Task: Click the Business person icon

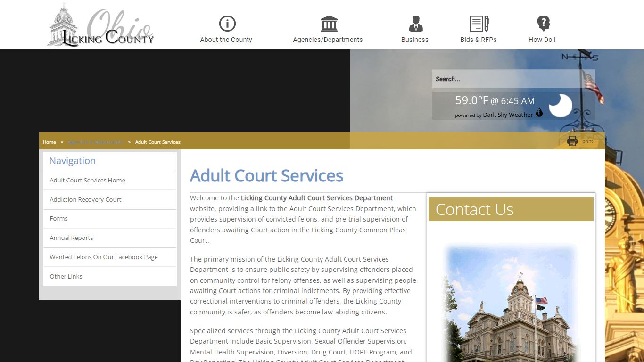Action: click(416, 24)
